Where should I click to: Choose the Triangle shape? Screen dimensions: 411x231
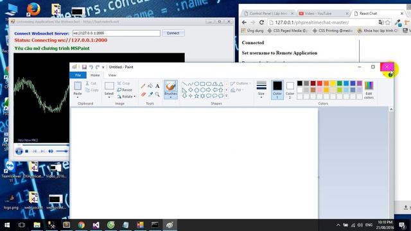click(221, 84)
